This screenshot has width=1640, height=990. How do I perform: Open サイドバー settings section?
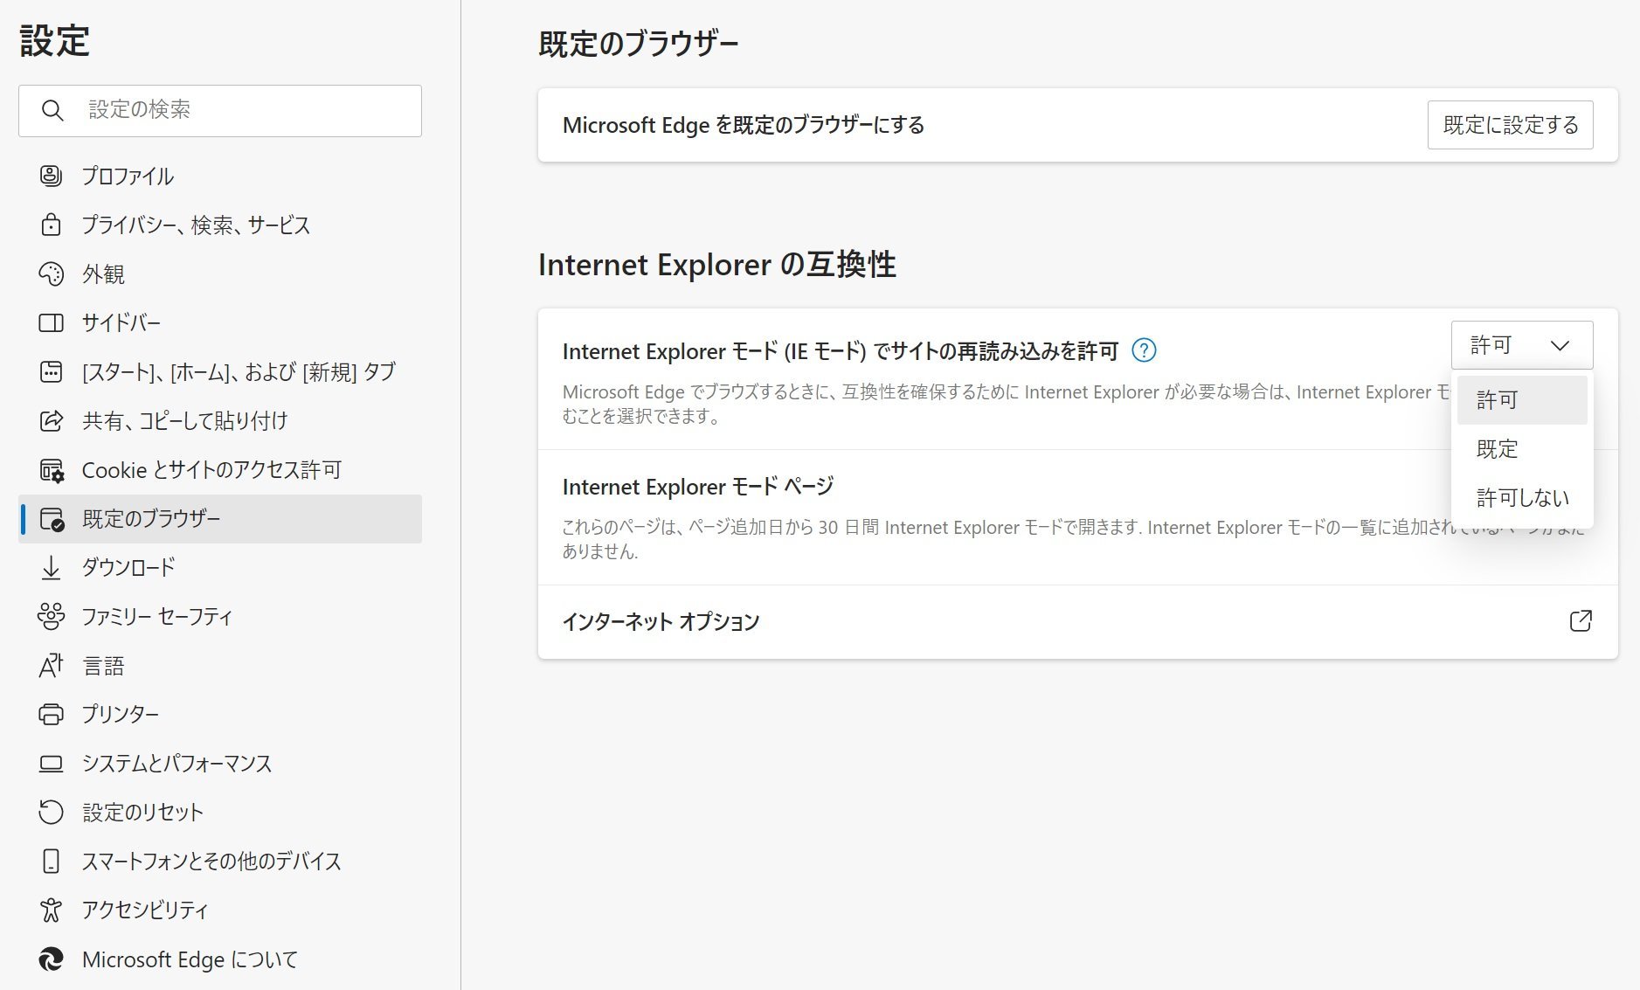tap(220, 322)
